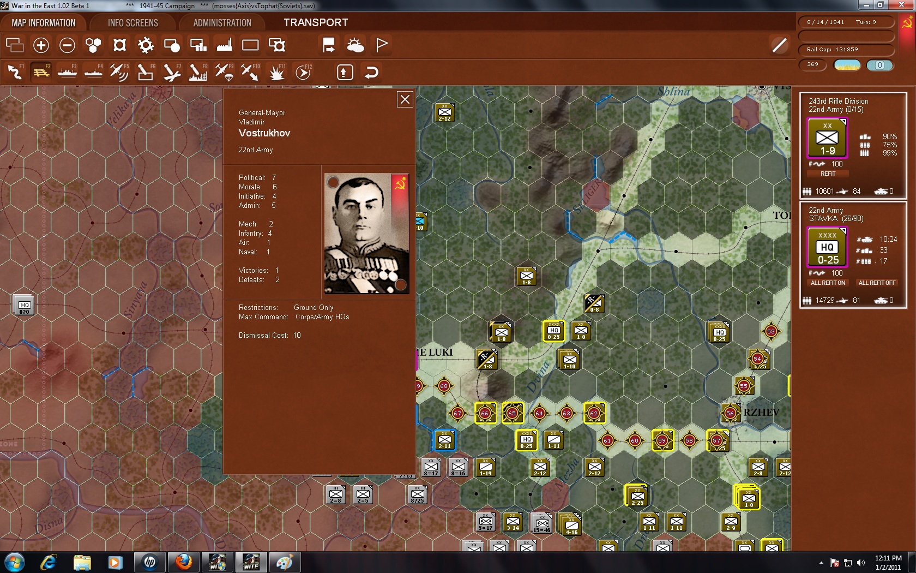Click the Soviet hammer and sickle flag
The width and height of the screenshot is (916, 573).
click(x=907, y=23)
